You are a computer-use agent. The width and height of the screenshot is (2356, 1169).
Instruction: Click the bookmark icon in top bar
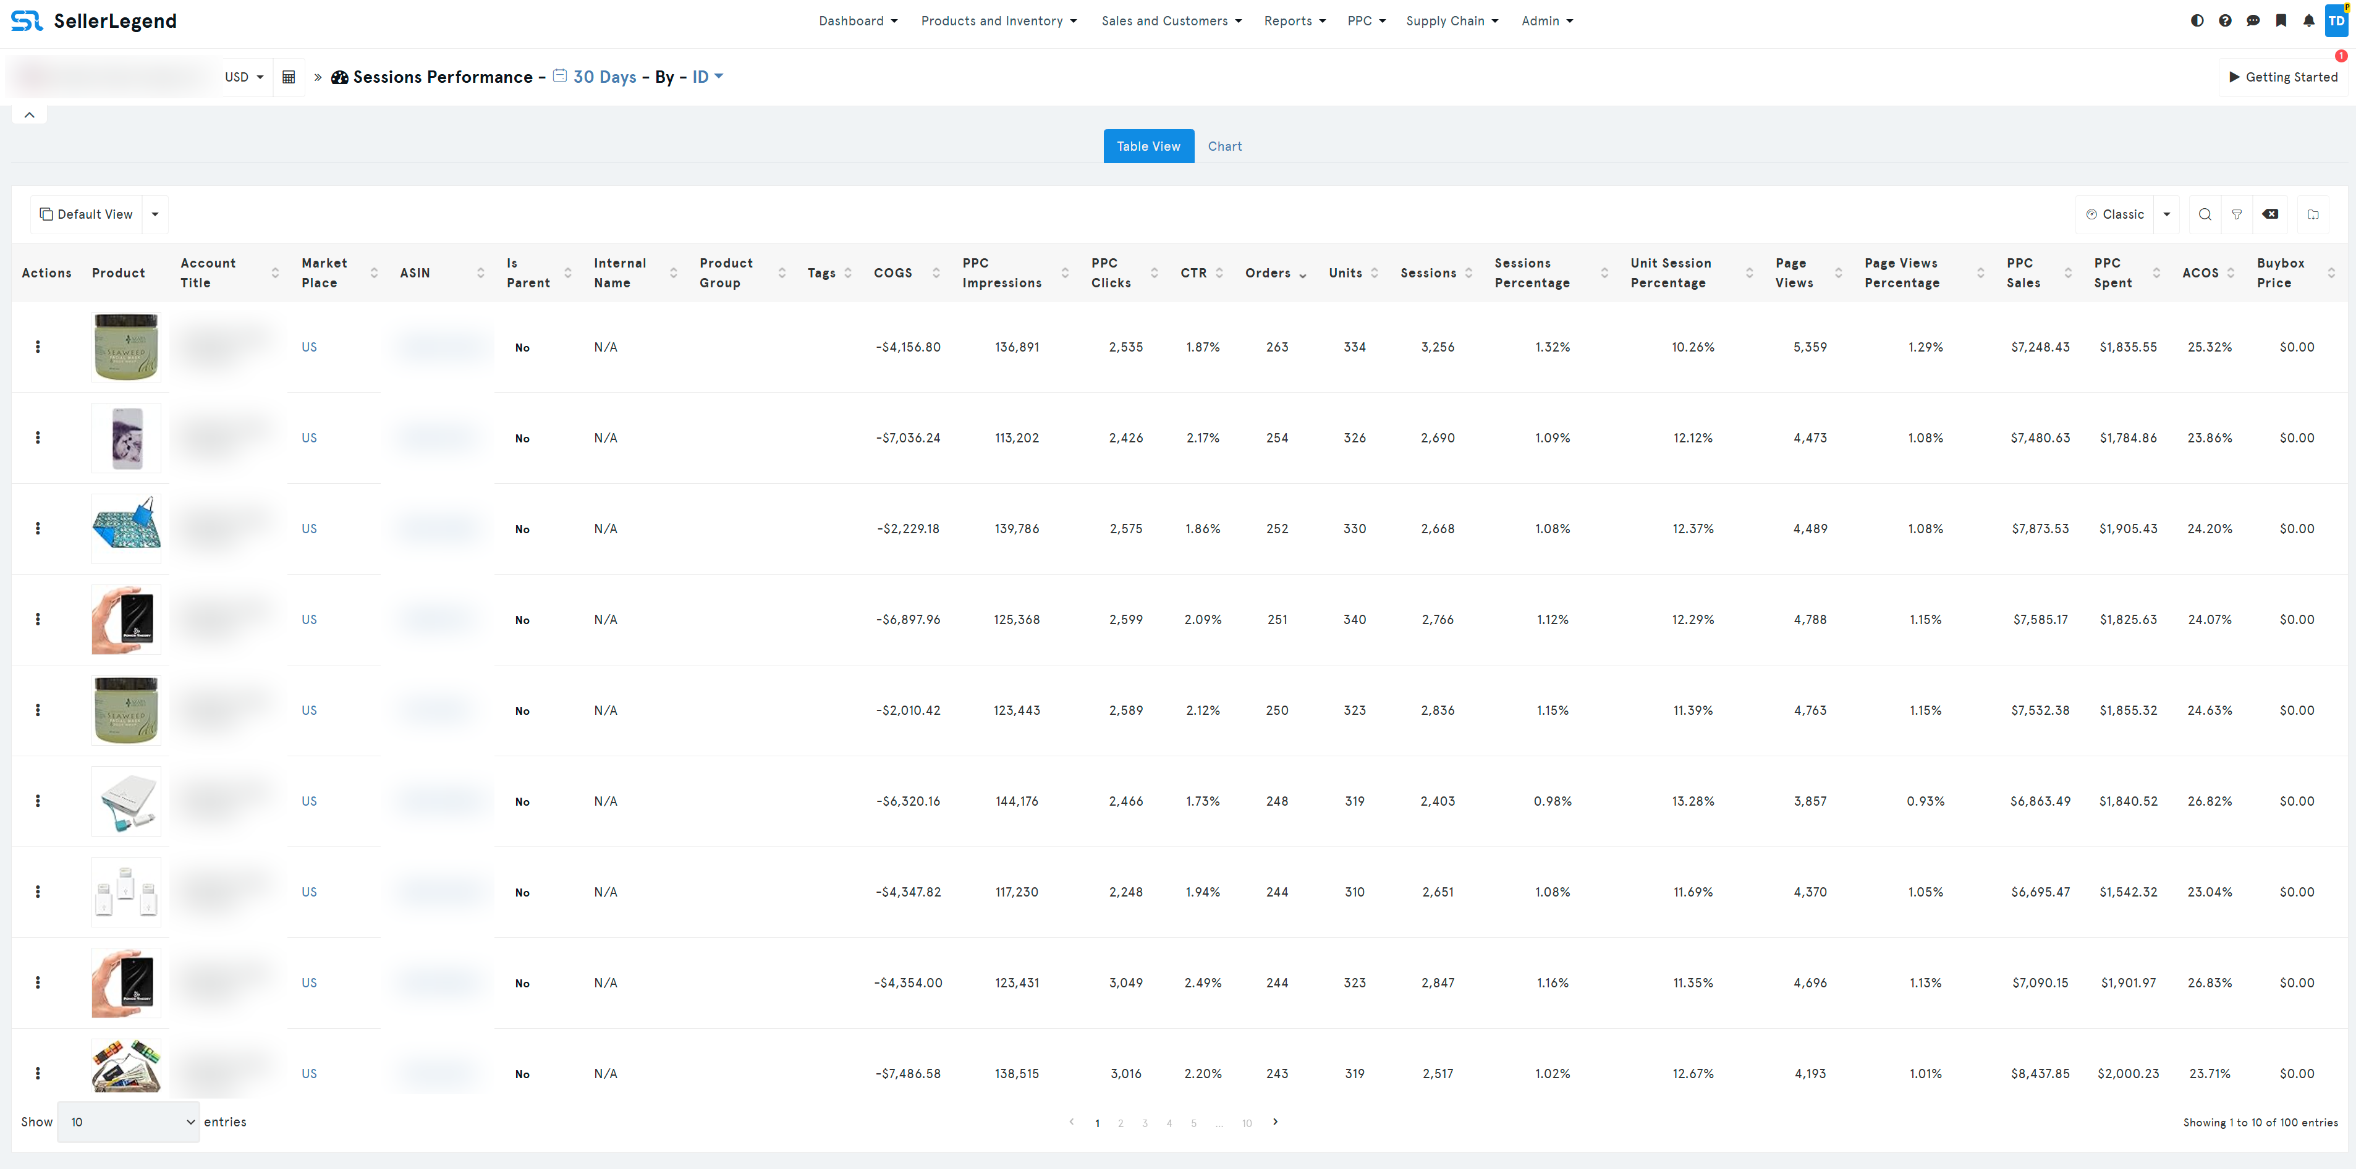[x=2281, y=21]
